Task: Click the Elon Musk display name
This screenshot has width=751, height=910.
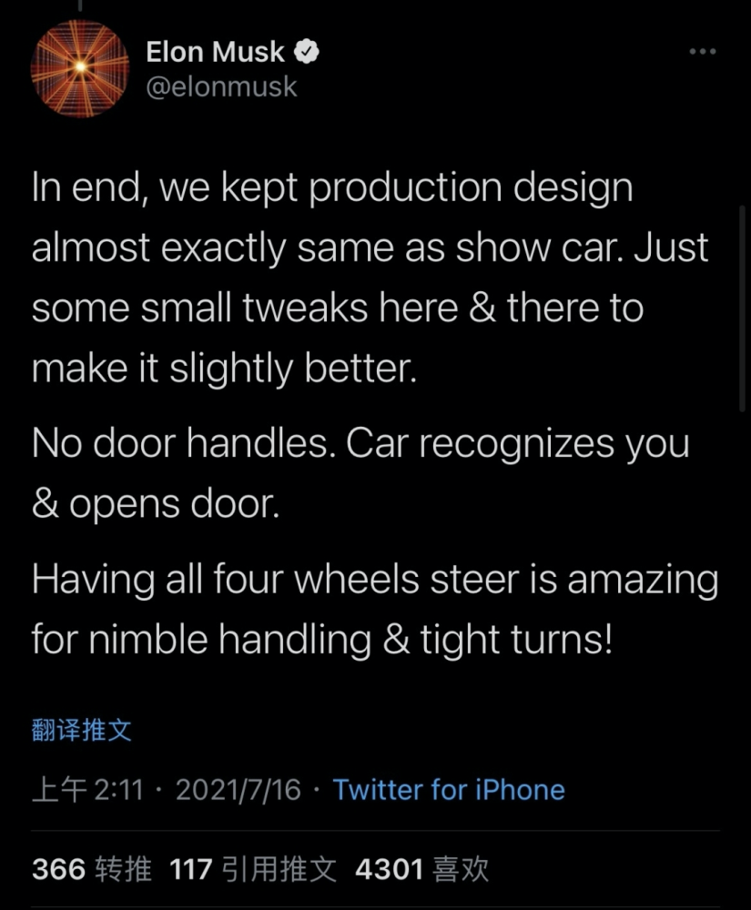Action: tap(215, 53)
